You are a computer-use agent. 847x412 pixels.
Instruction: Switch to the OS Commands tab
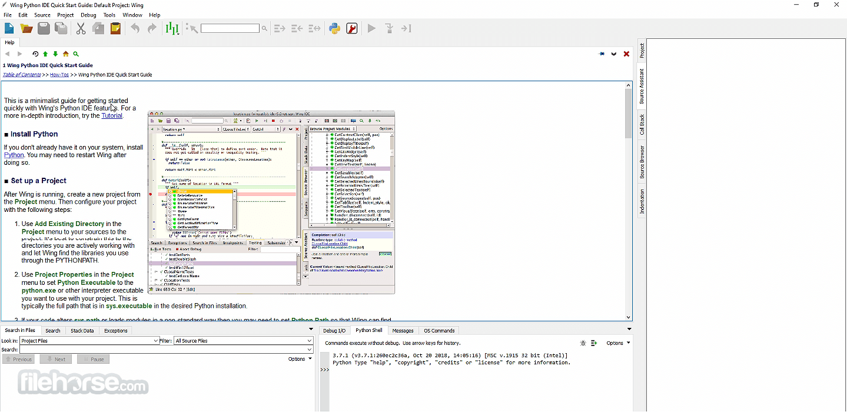pyautogui.click(x=439, y=331)
